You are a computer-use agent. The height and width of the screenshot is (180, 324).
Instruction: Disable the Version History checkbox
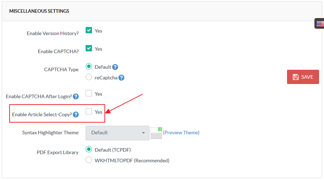pyautogui.click(x=89, y=30)
